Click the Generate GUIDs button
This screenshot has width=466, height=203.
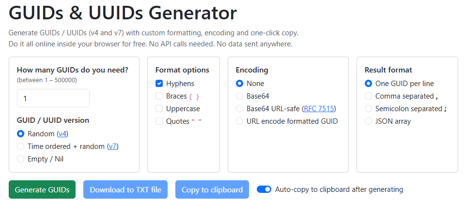tap(42, 189)
